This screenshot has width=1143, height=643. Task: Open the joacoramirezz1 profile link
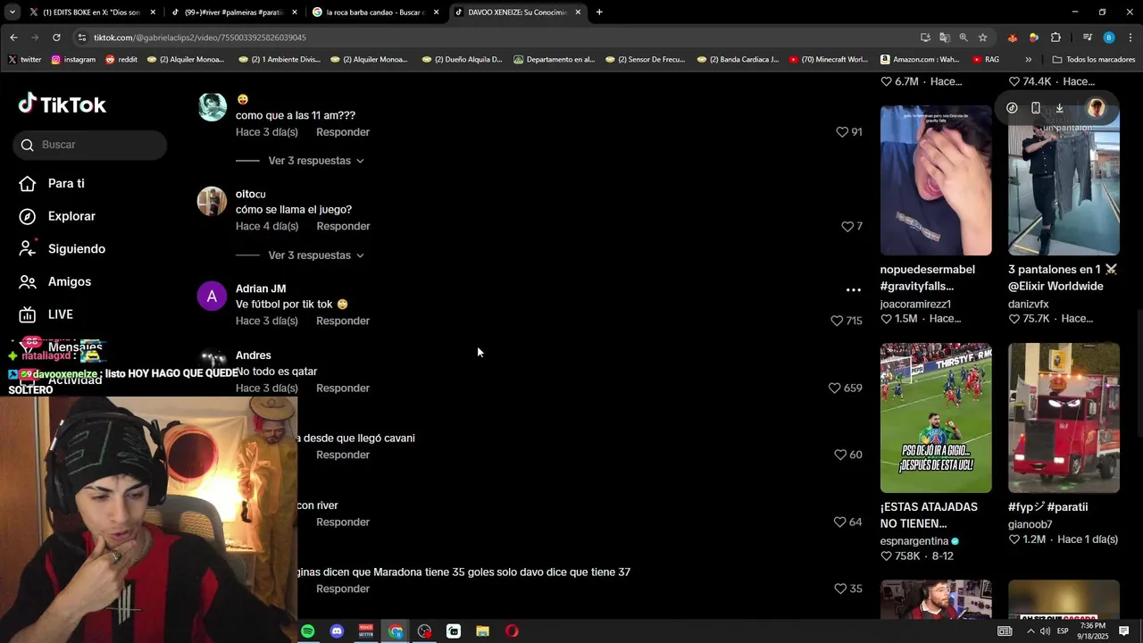coord(915,305)
